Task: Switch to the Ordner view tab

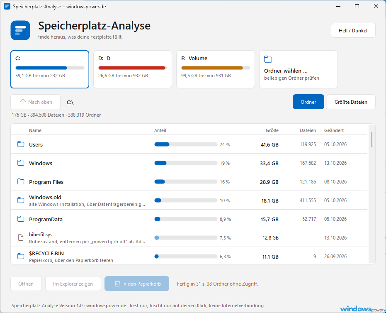Action: 308,102
